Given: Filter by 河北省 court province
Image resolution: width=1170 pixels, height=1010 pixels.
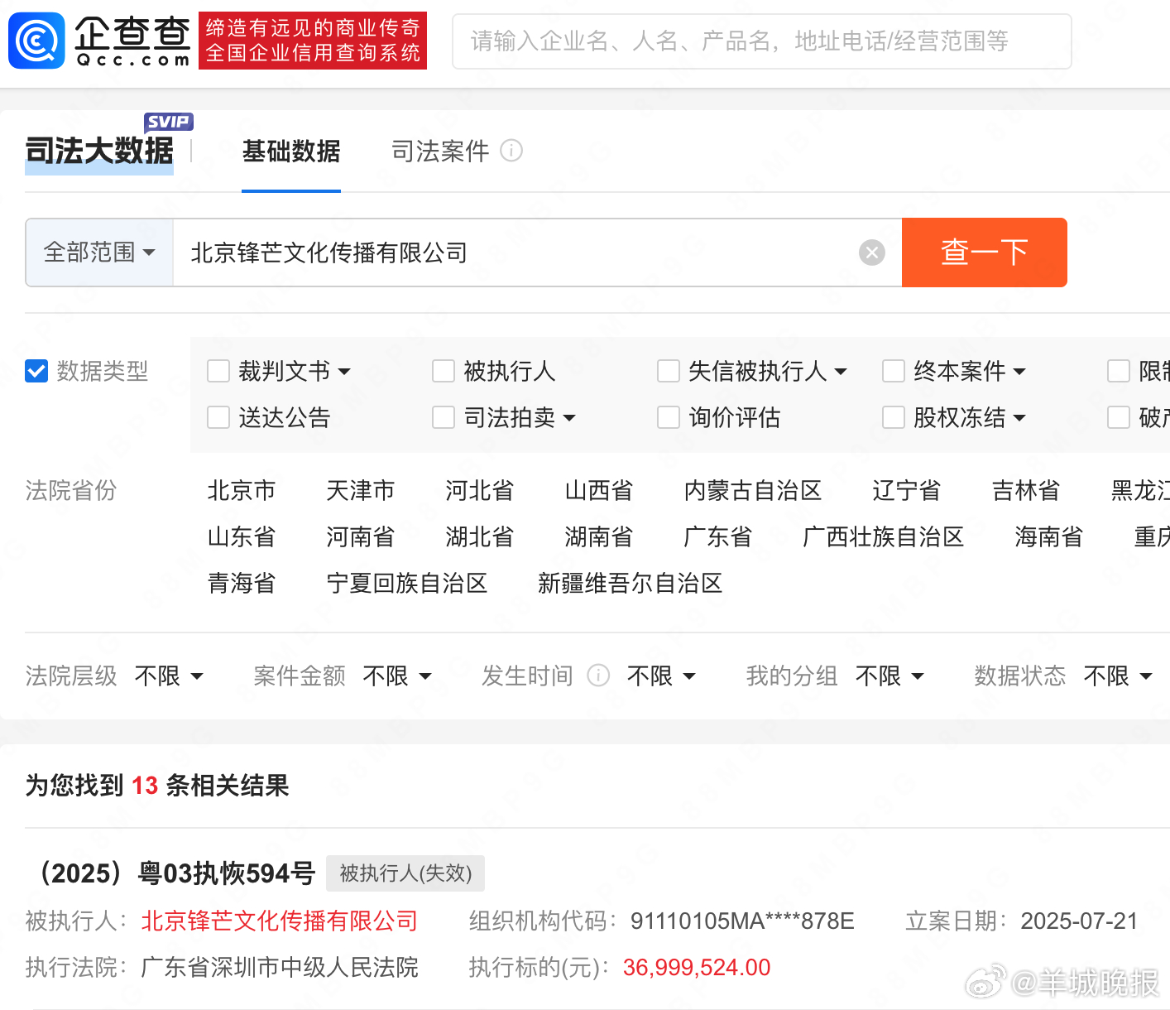Looking at the screenshot, I should pos(480,491).
